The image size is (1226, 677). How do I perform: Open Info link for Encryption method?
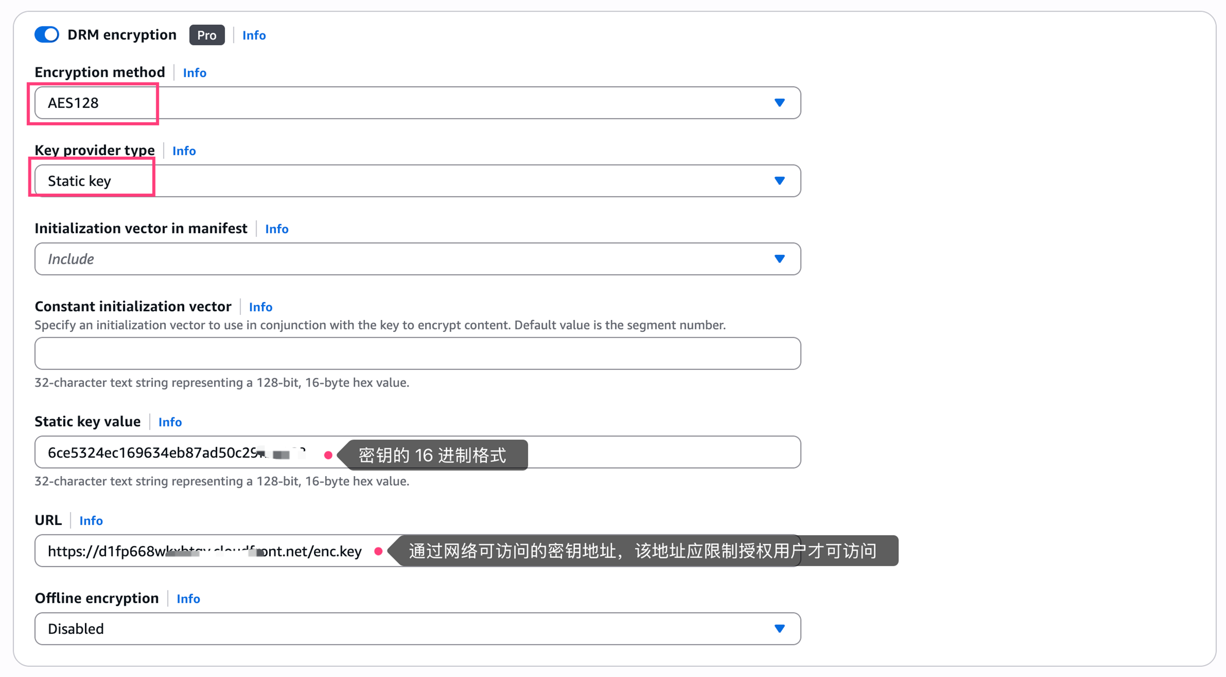[x=194, y=73]
